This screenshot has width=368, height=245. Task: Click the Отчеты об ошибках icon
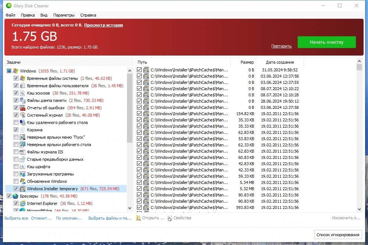click(22, 108)
